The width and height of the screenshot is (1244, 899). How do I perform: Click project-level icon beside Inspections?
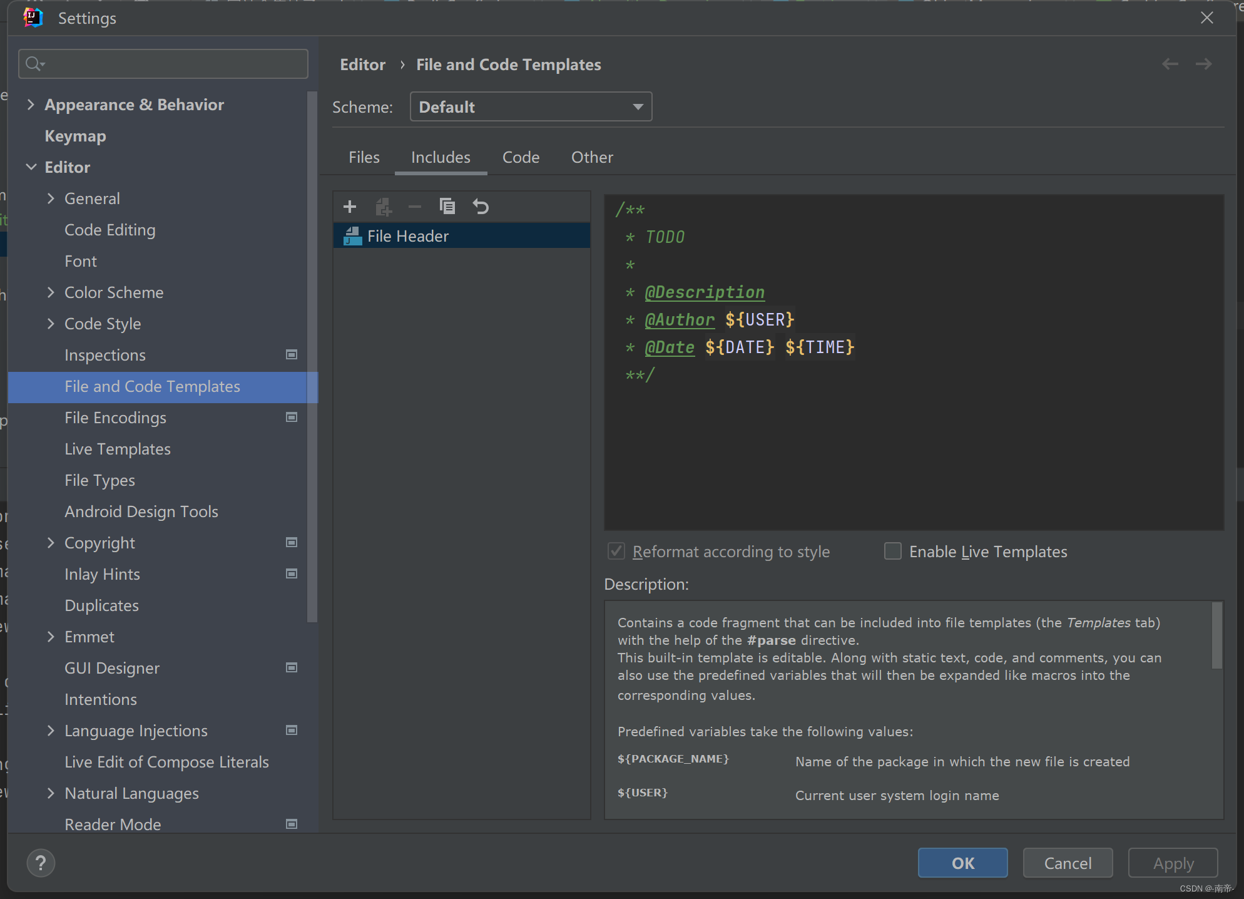coord(292,355)
